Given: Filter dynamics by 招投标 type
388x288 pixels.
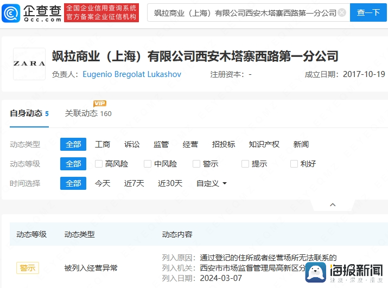Looking at the screenshot, I should coord(224,144).
